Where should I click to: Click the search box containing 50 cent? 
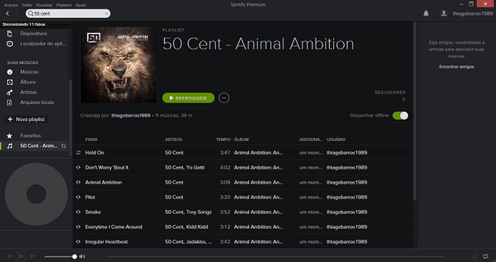68,14
